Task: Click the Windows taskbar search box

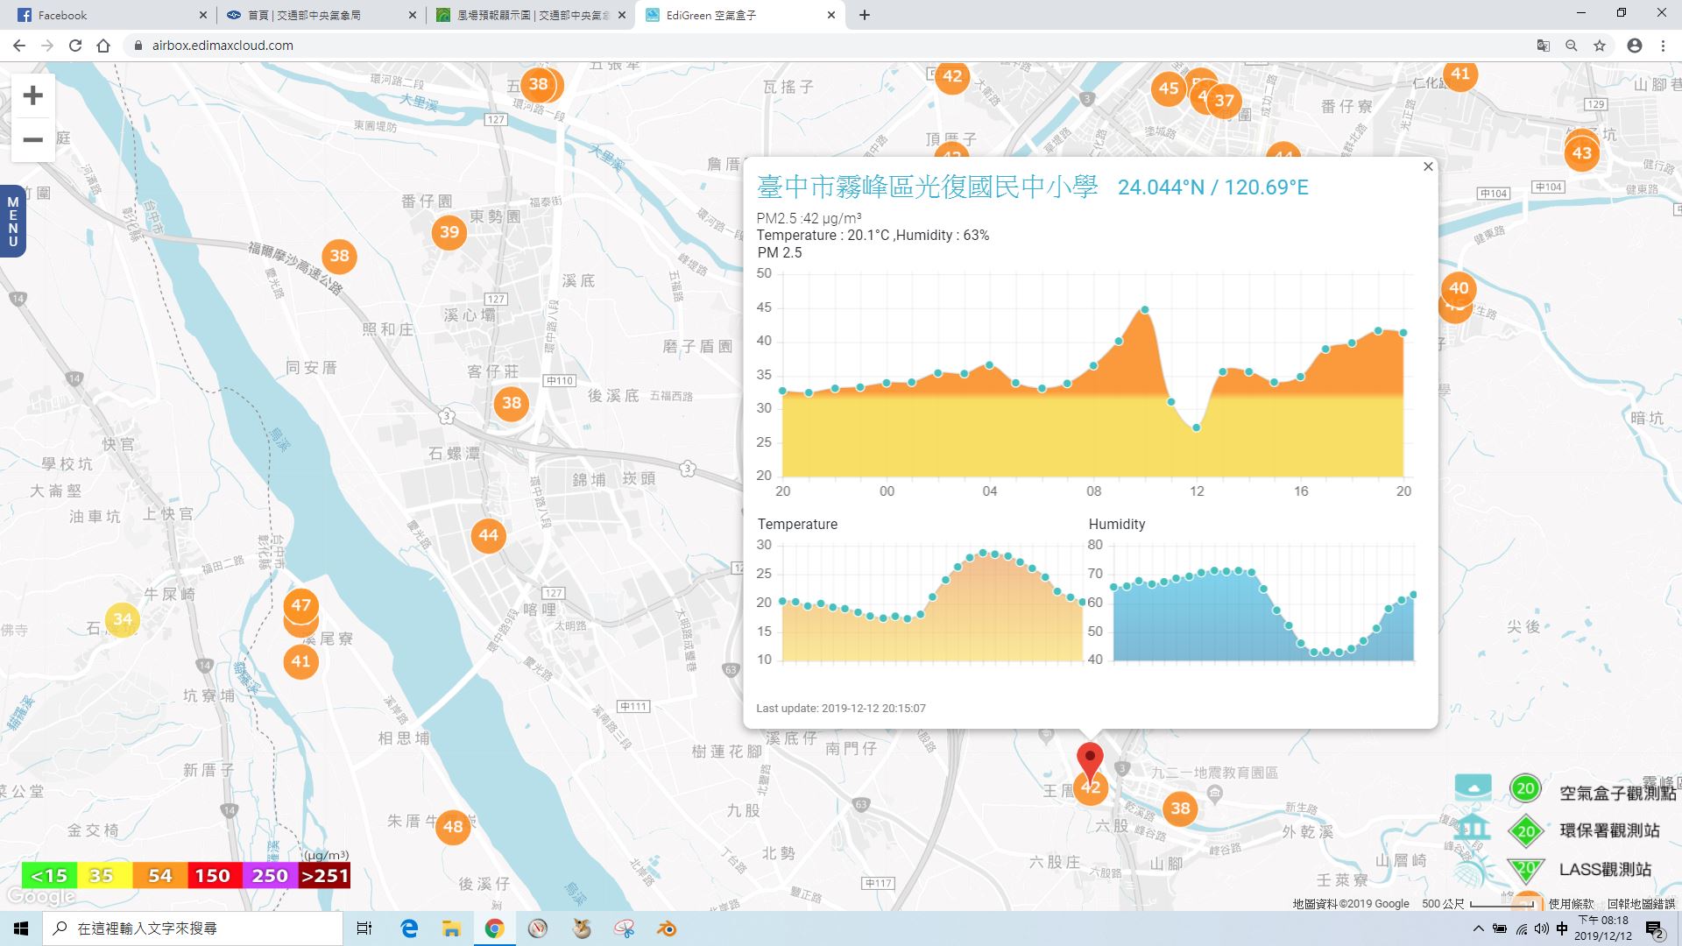Action: point(193,928)
